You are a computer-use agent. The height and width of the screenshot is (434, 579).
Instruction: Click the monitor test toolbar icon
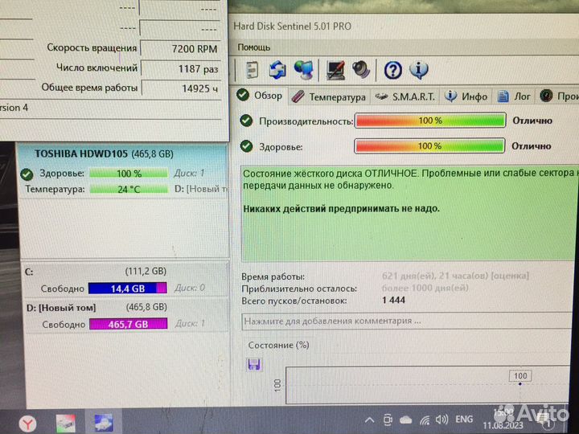coord(335,70)
